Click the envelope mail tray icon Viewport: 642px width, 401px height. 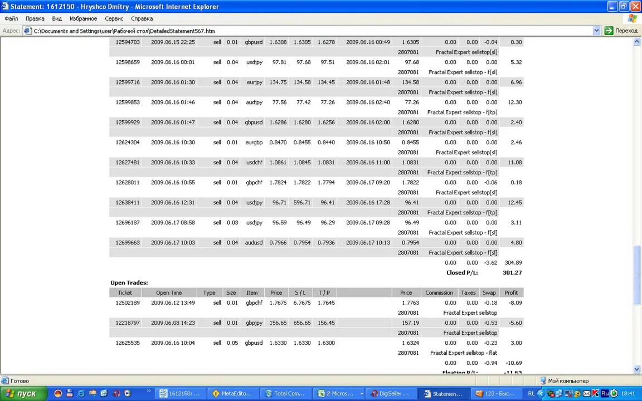pos(587,394)
